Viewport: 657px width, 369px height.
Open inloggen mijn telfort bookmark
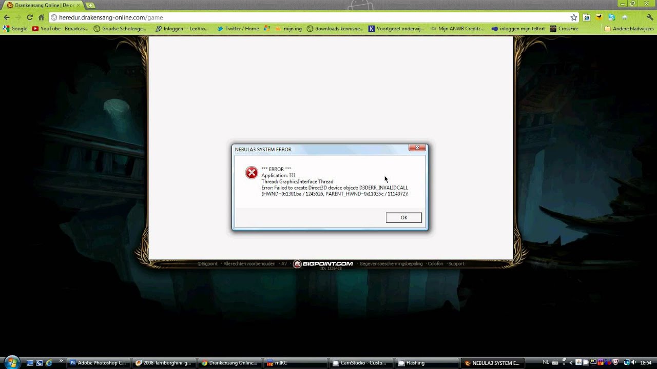coord(518,29)
